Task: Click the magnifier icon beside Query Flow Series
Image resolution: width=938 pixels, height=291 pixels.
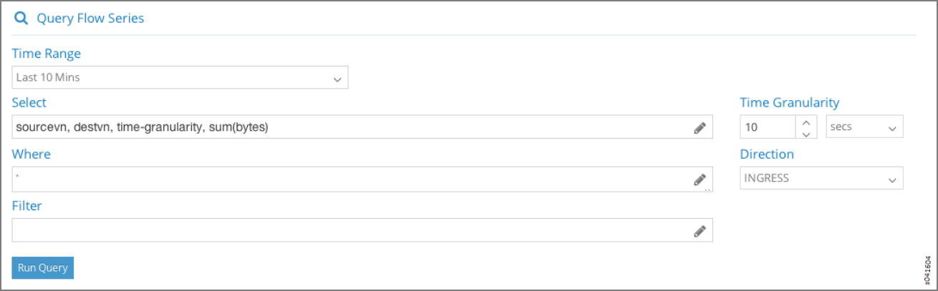Action: (21, 19)
